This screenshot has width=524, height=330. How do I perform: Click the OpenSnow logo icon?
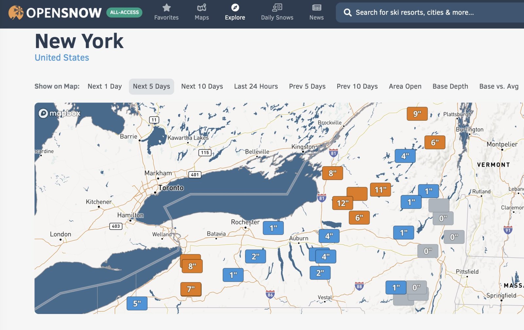pos(16,12)
